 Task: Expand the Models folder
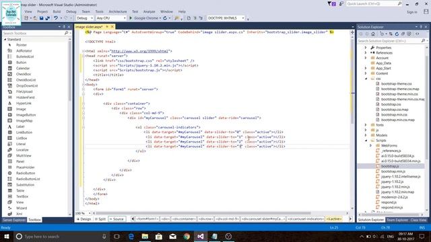[x=366, y=135]
